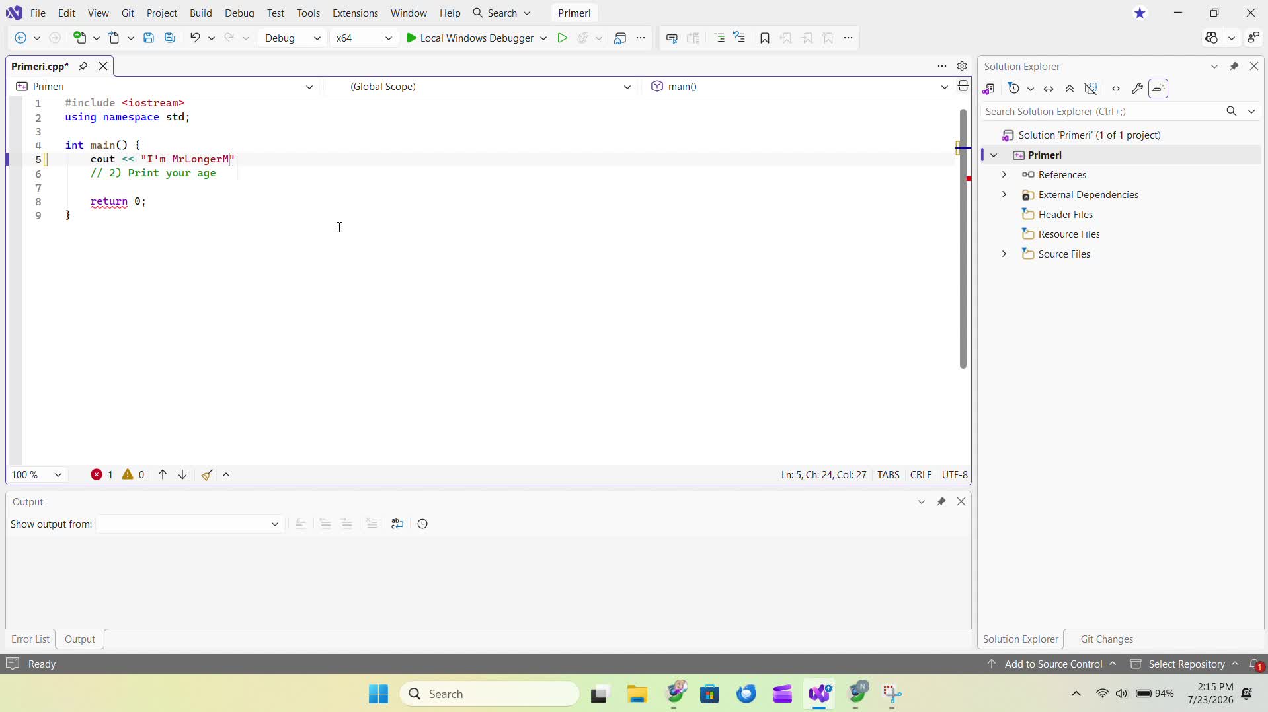The width and height of the screenshot is (1268, 712).
Task: Open the main() member dropdown
Action: (799, 87)
